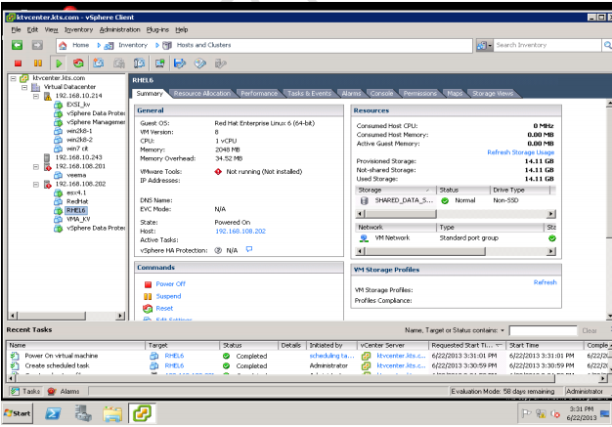Open Alarms panel in status bar
Viewport: 612px width, 427px height.
click(x=64, y=391)
